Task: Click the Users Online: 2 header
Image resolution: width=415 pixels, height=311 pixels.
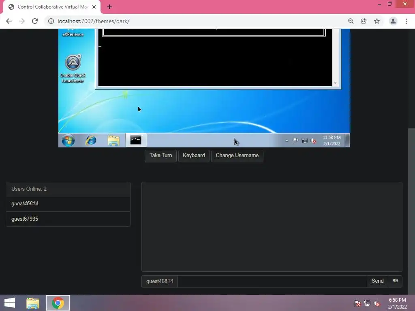Action: coord(68,189)
